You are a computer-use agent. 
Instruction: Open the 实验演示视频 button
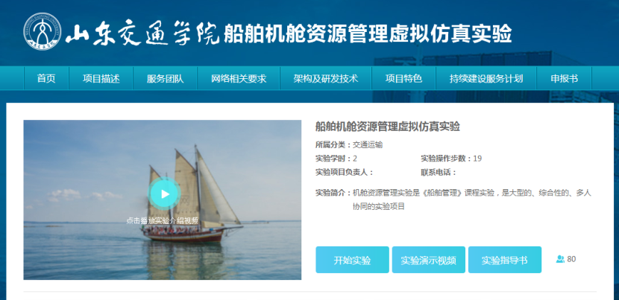click(x=428, y=260)
